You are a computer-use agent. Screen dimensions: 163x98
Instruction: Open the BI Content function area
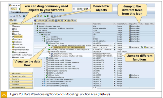(x=21, y=82)
